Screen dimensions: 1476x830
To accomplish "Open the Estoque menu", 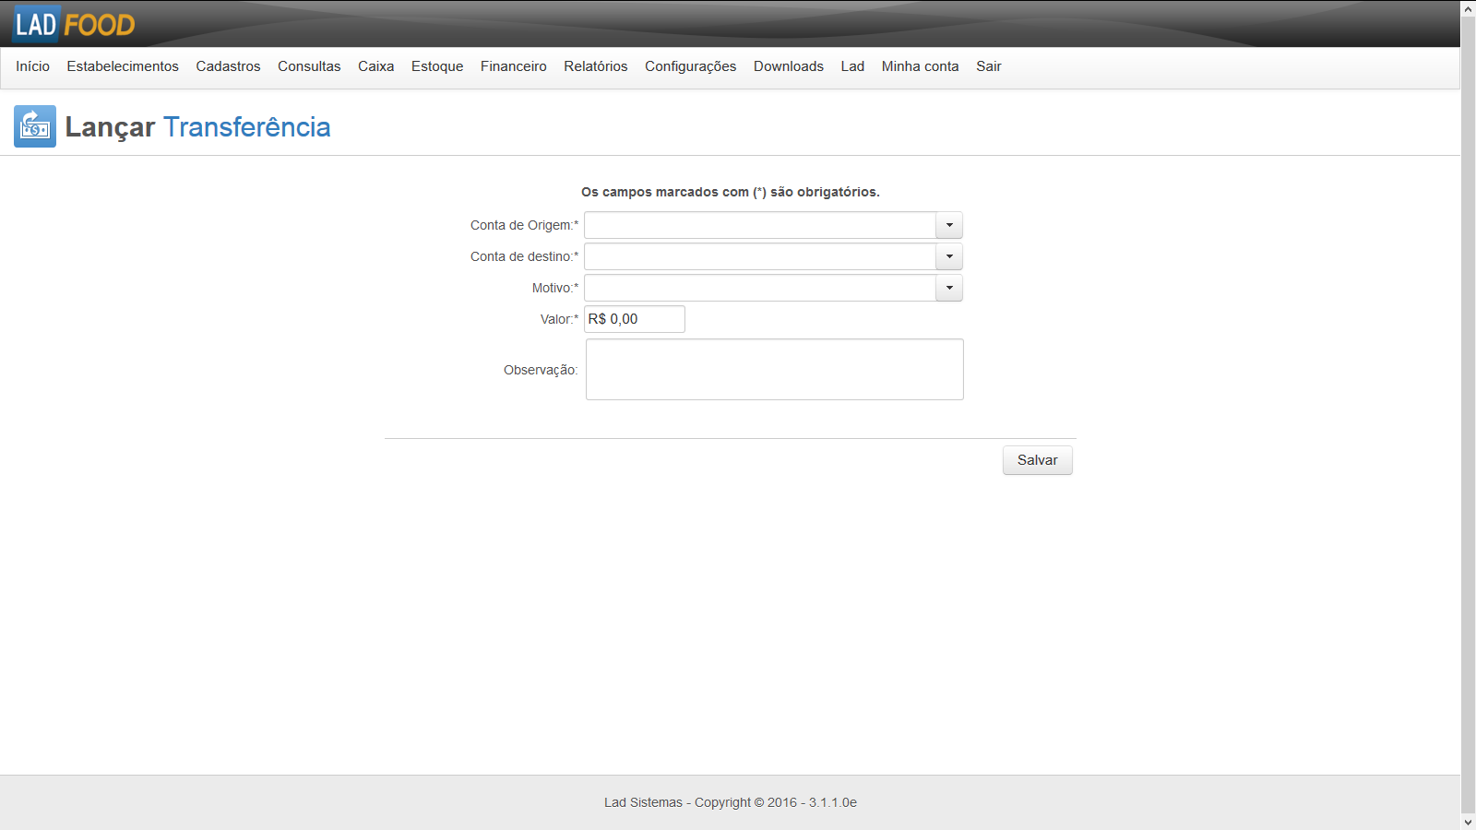I will (x=437, y=66).
